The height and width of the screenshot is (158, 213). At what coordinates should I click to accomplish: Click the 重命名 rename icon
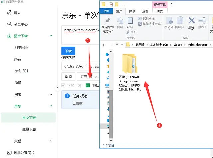(202, 20)
